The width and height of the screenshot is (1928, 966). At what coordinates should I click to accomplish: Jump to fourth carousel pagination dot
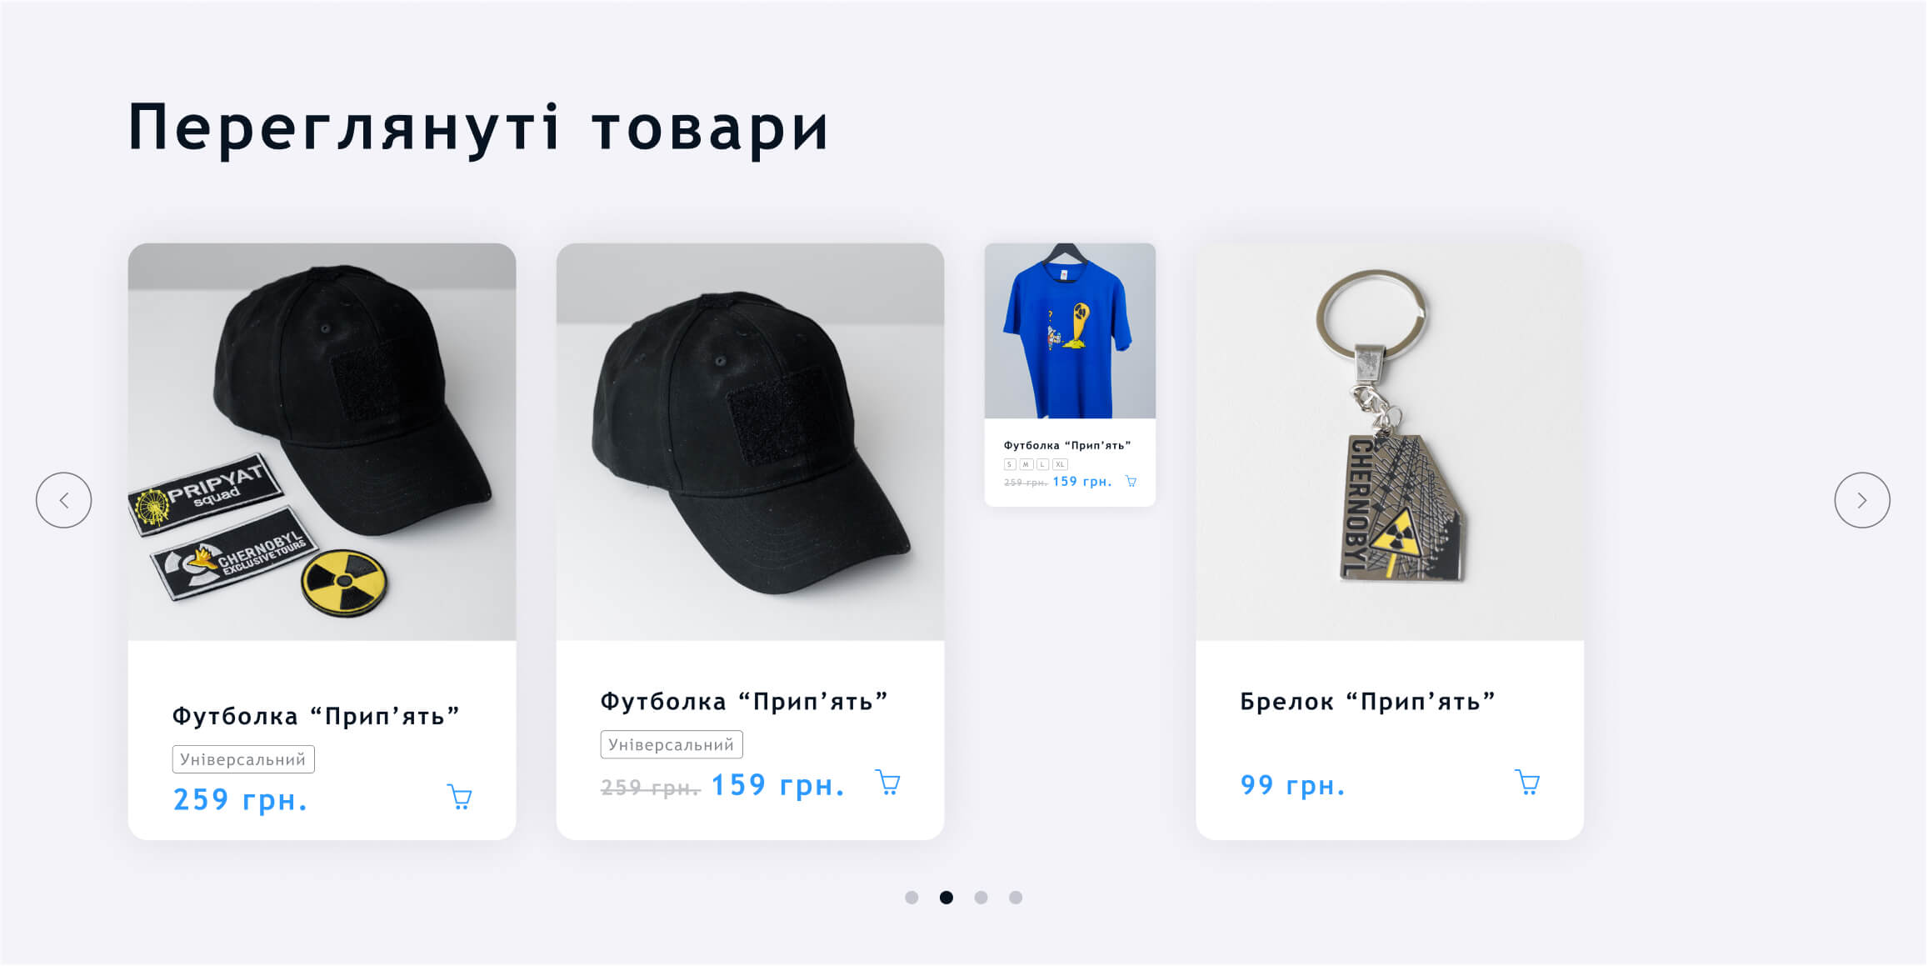click(x=1016, y=898)
